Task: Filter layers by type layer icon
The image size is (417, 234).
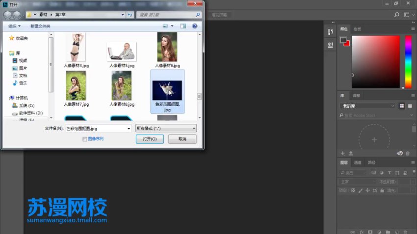Action: (x=390, y=173)
